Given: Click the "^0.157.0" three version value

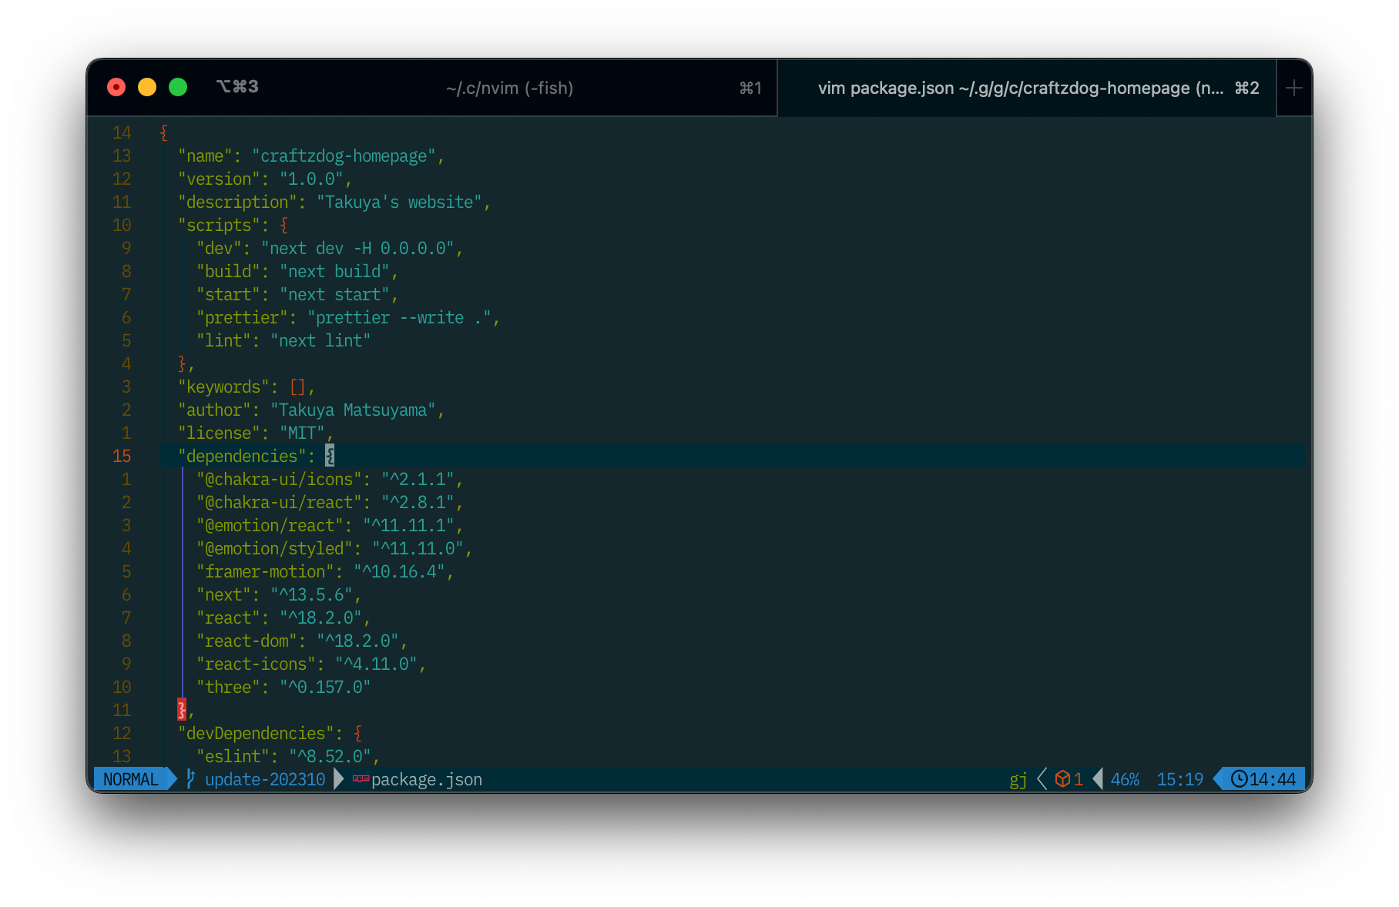Looking at the screenshot, I should (x=325, y=687).
